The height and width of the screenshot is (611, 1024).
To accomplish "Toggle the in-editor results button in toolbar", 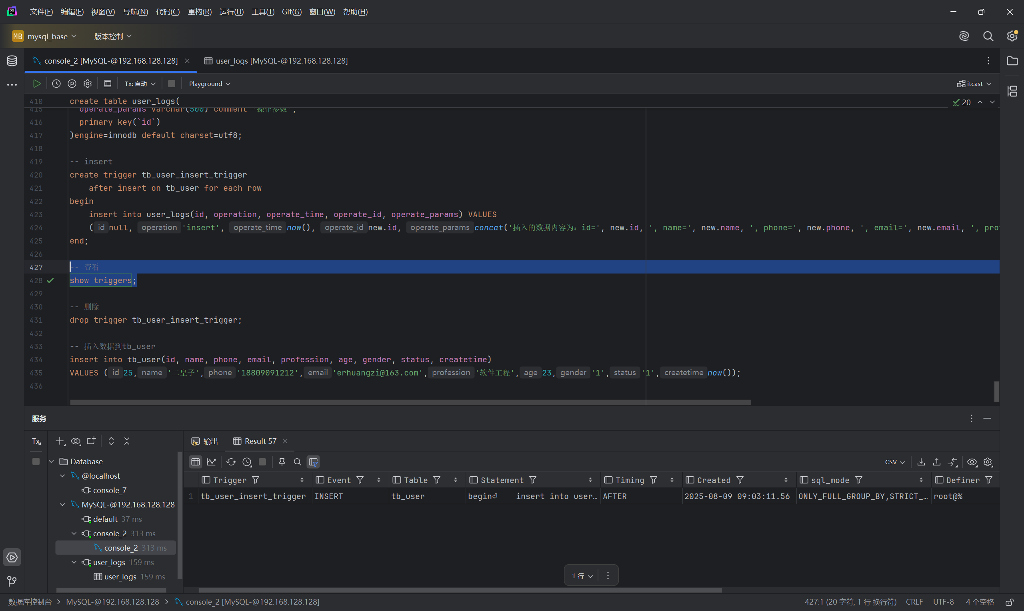I will pos(108,84).
